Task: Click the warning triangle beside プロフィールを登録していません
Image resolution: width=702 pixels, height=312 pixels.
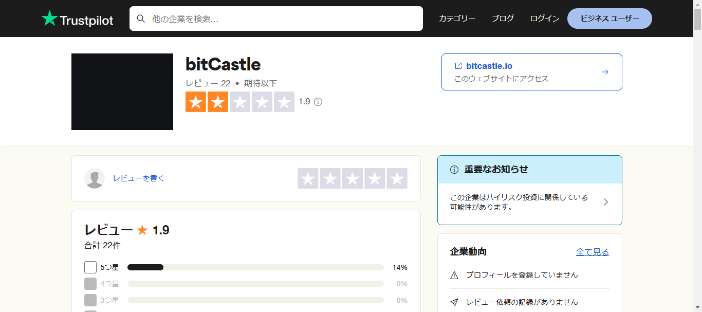Action: pyautogui.click(x=454, y=275)
